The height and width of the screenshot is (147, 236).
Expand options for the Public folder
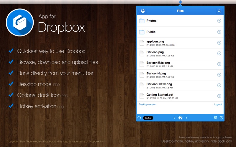tap(219, 32)
